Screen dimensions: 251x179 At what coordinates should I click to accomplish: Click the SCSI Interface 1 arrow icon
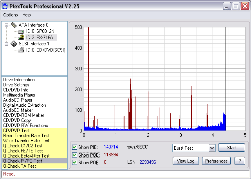pos(14,44)
